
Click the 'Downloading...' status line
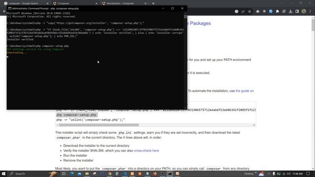(x=17, y=53)
